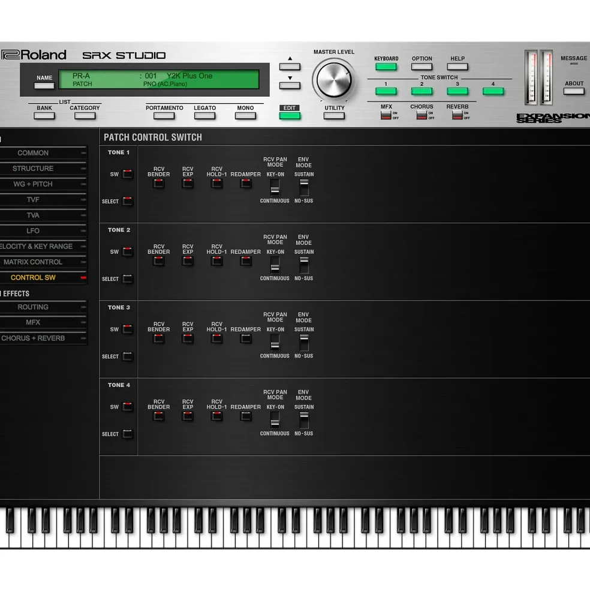Click the green patch name display
590x591 pixels.
tap(159, 80)
